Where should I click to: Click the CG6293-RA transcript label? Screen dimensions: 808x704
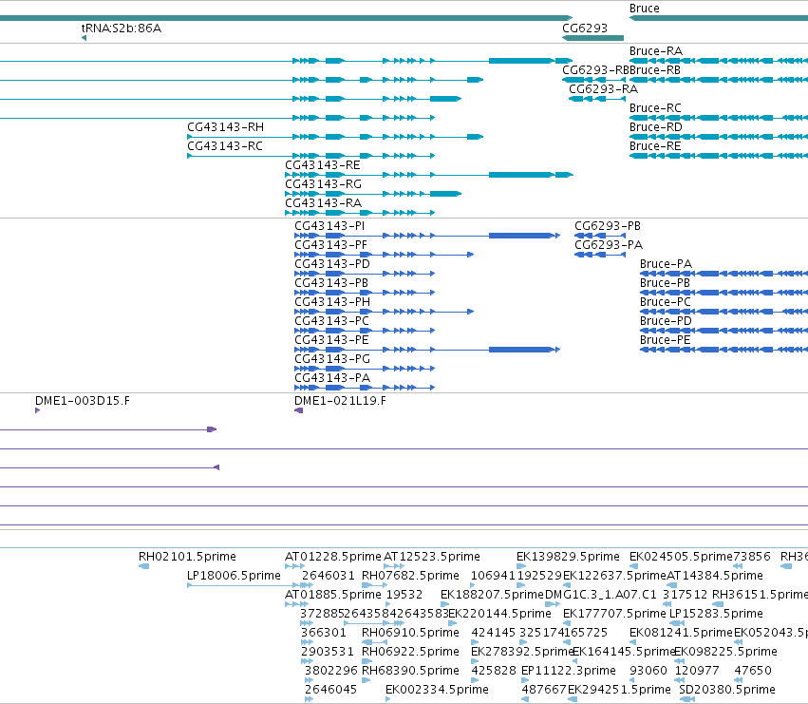(x=604, y=89)
